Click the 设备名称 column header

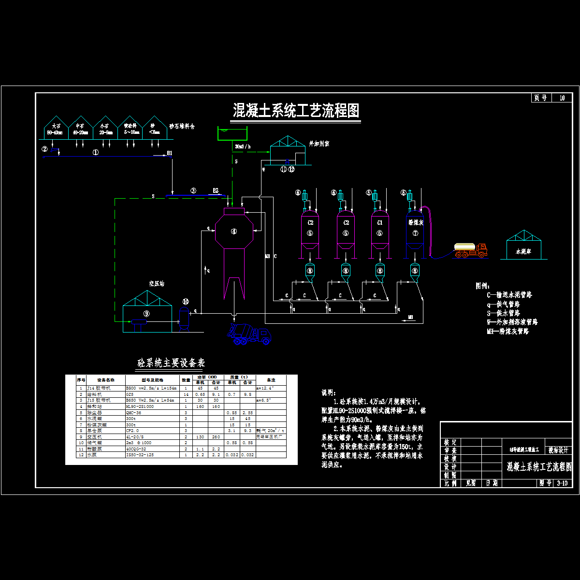105,380
